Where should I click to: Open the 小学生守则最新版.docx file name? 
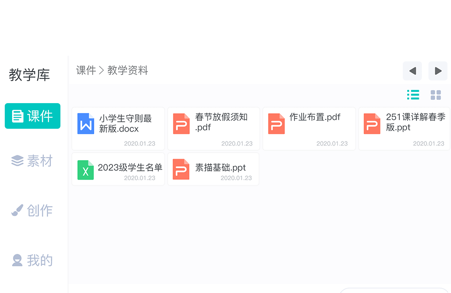pos(125,123)
